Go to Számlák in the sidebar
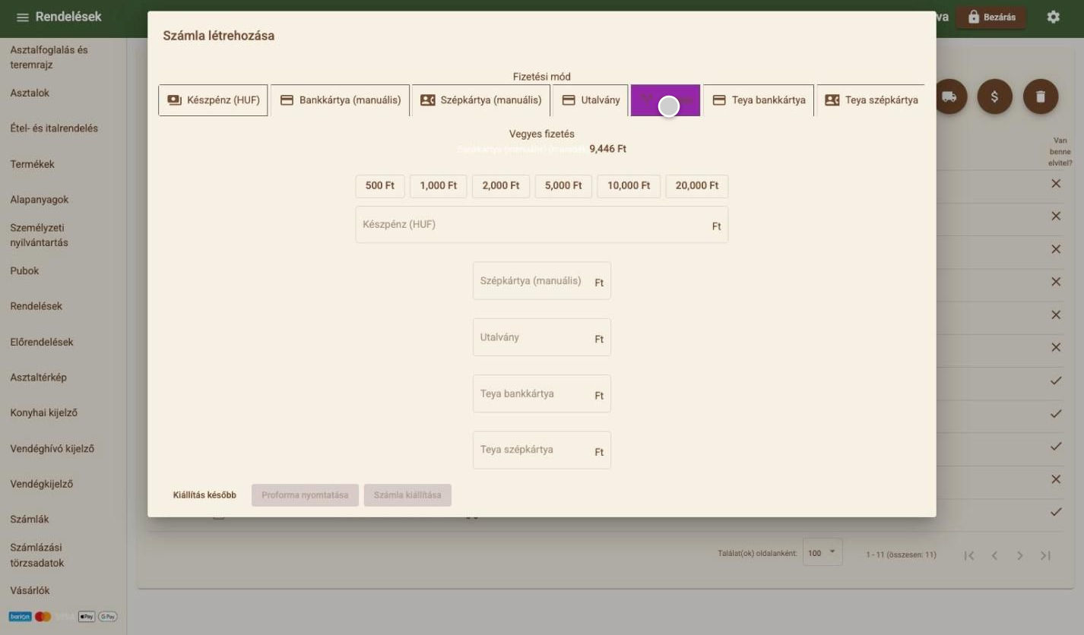Viewport: 1084px width, 635px height. (30, 520)
